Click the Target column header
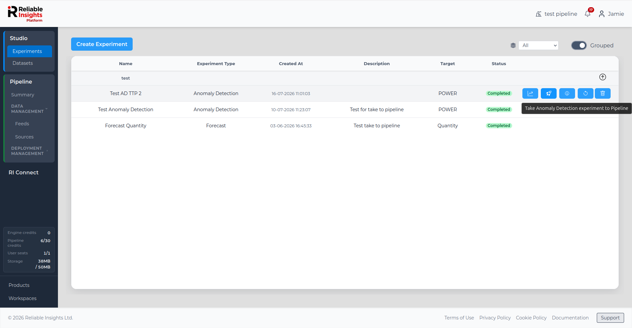Screen dimensions: 632x328 point(448,64)
